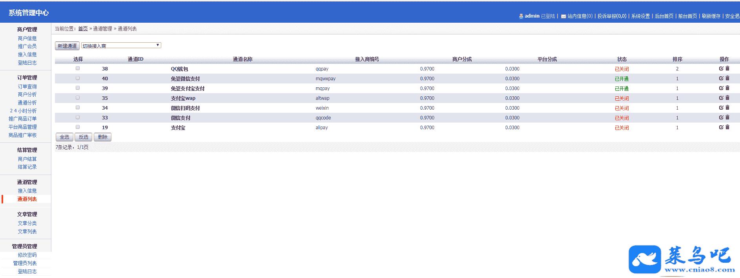Open 订单查询 in the sidebar menu
Image resolution: width=740 pixels, height=278 pixels.
tap(27, 87)
